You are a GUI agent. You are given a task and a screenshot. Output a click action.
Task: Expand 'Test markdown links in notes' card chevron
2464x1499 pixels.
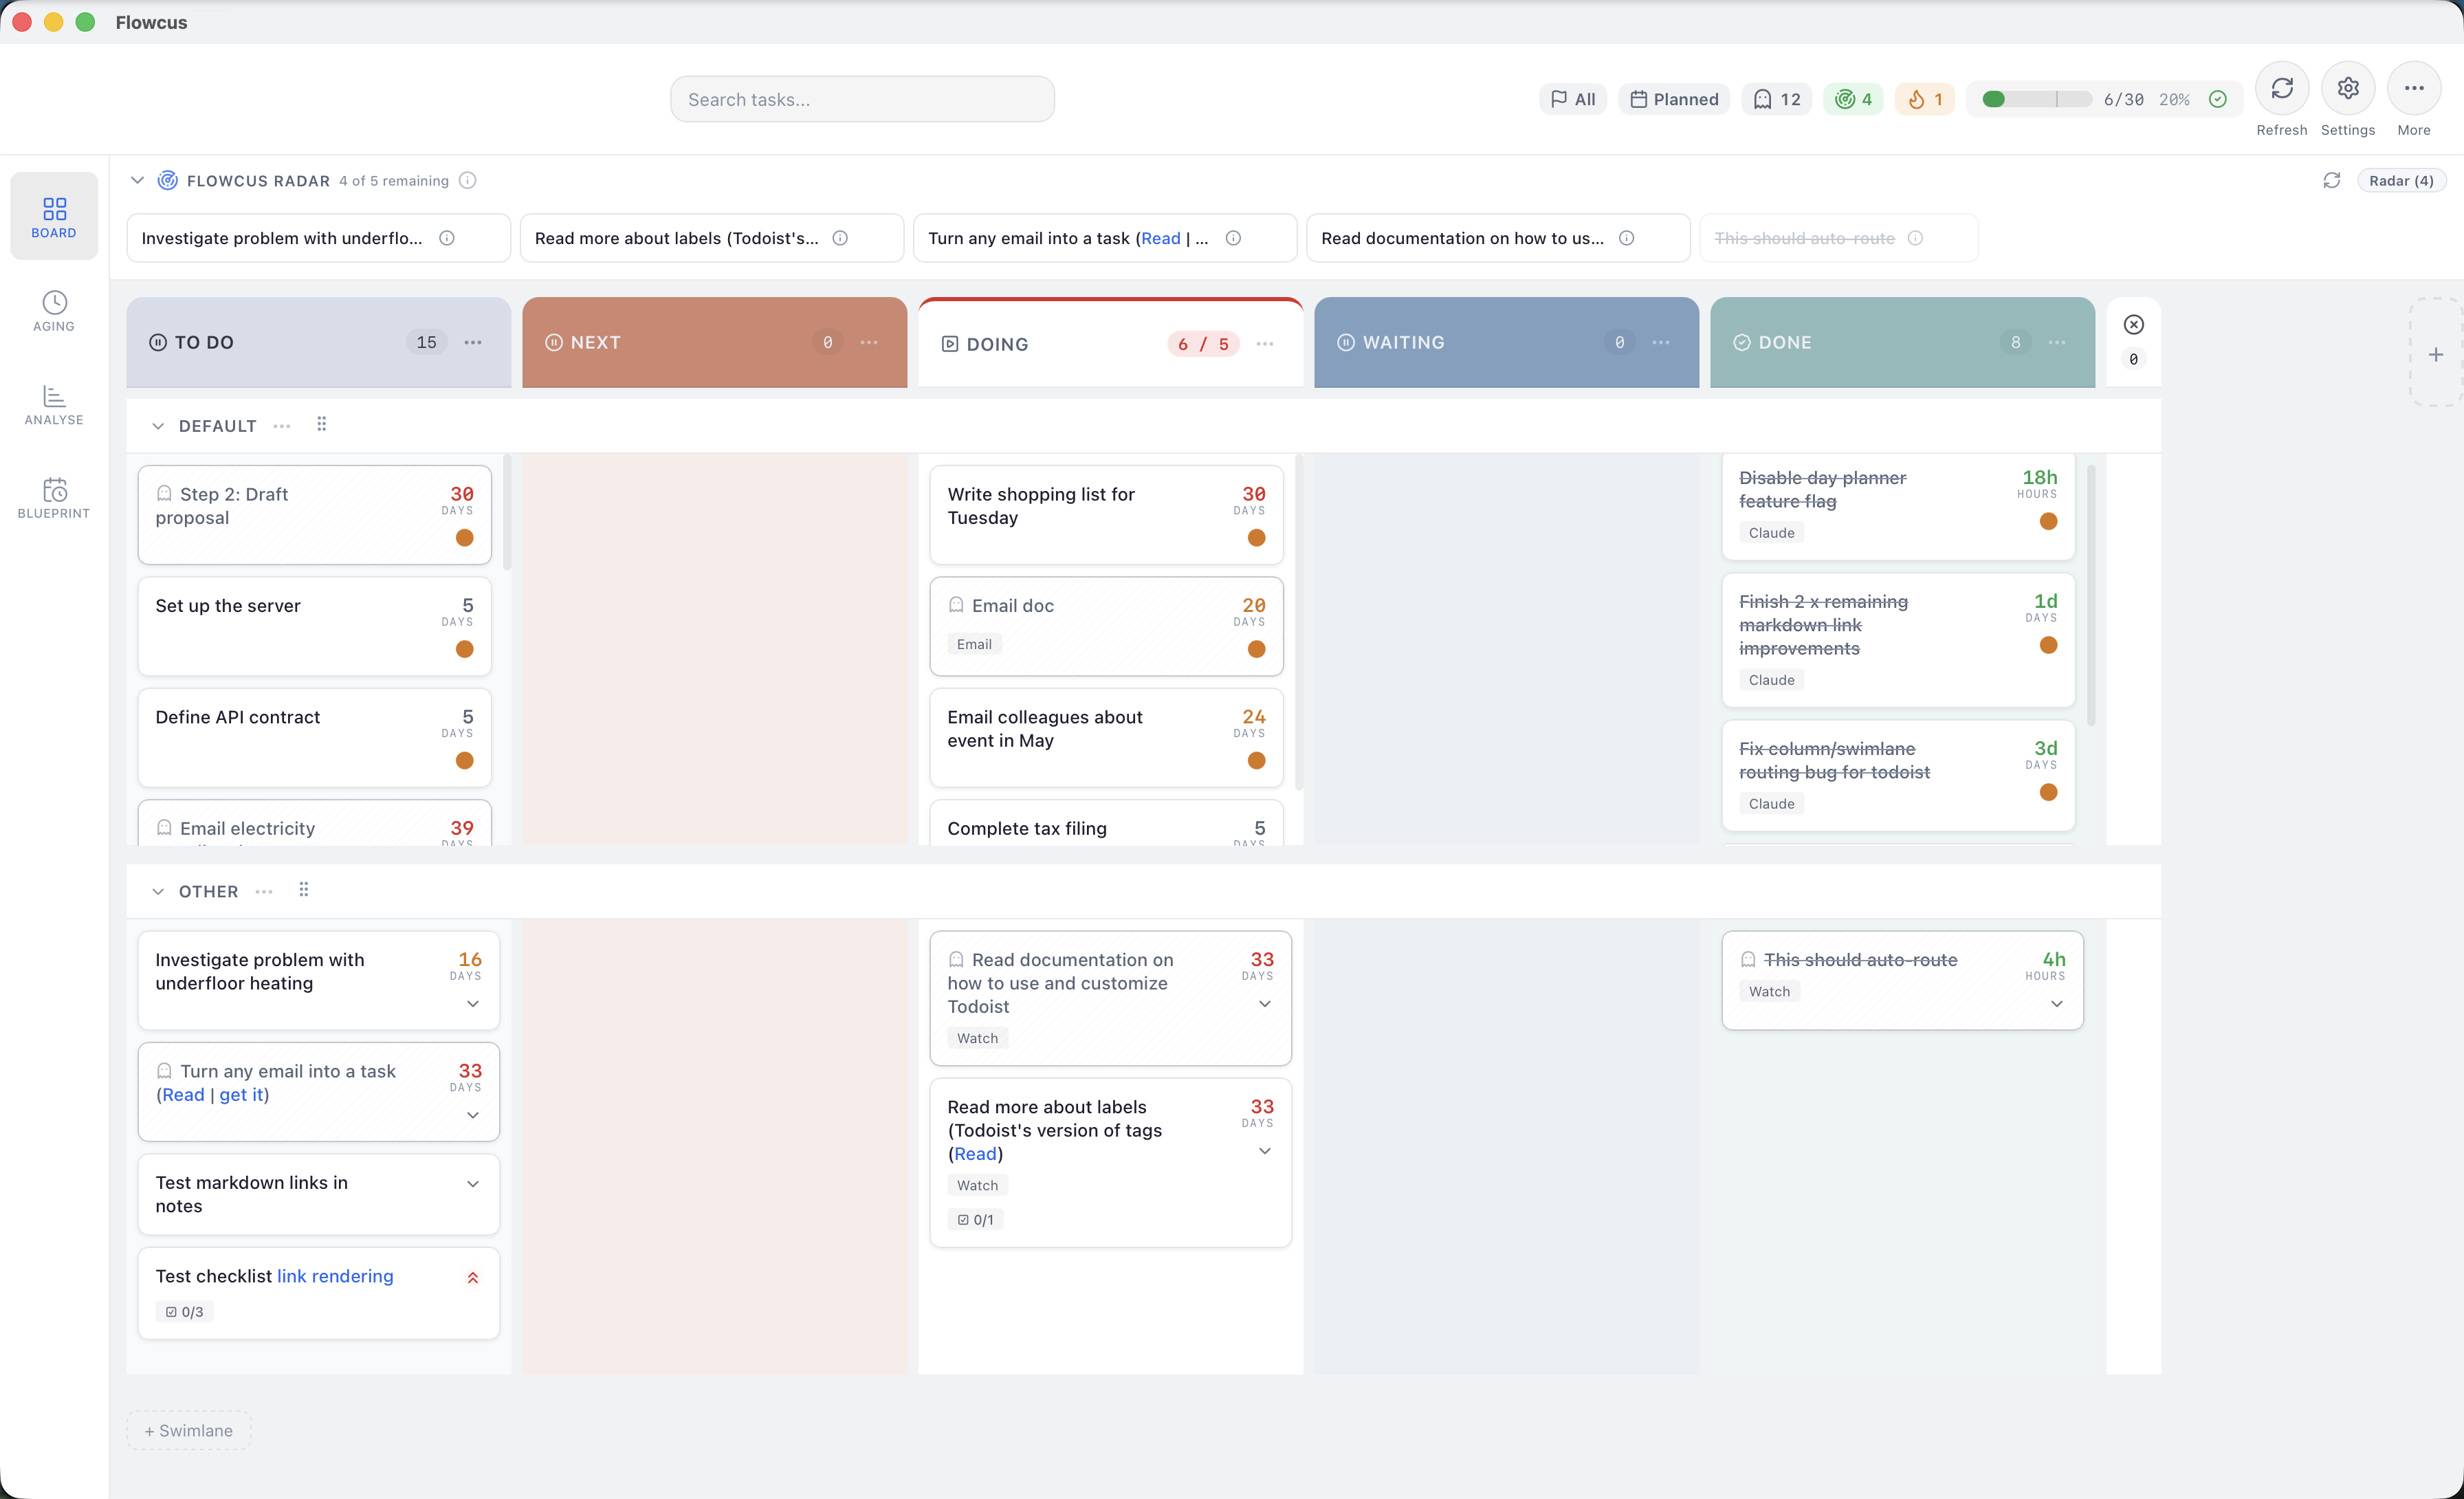pos(473,1184)
